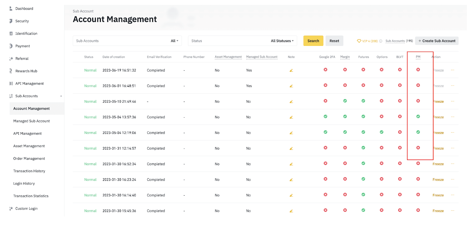Click the yellow Search button
Viewport: 469px width, 236px height.
(x=313, y=41)
